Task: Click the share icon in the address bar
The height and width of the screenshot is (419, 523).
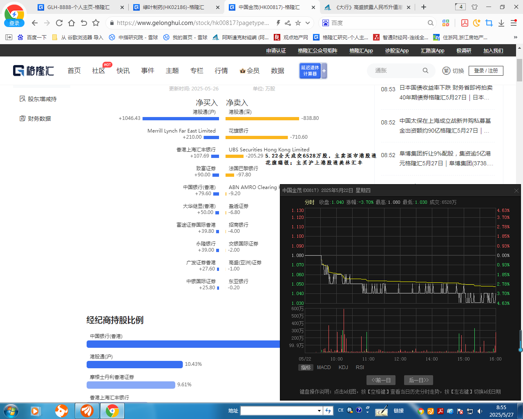Action: click(288, 23)
